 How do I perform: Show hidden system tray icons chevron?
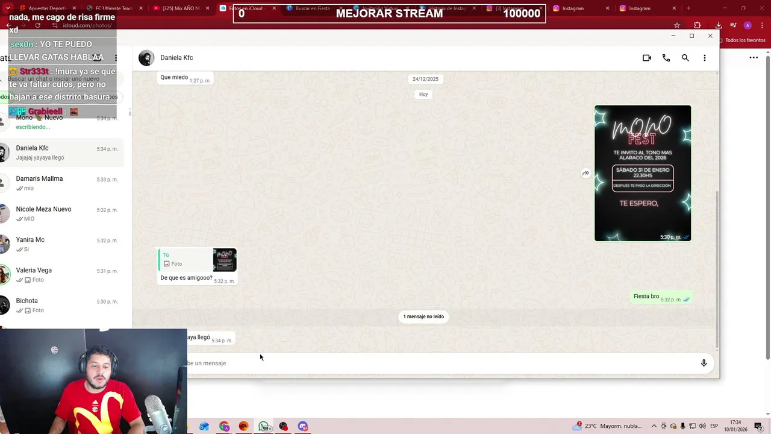[654, 426]
